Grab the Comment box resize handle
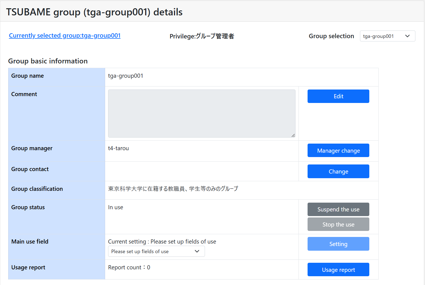 tap(293, 135)
